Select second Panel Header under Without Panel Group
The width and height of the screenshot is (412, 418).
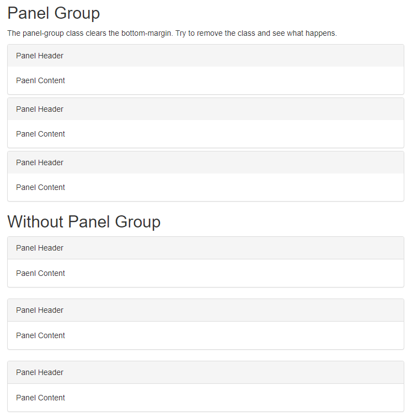[x=40, y=310]
